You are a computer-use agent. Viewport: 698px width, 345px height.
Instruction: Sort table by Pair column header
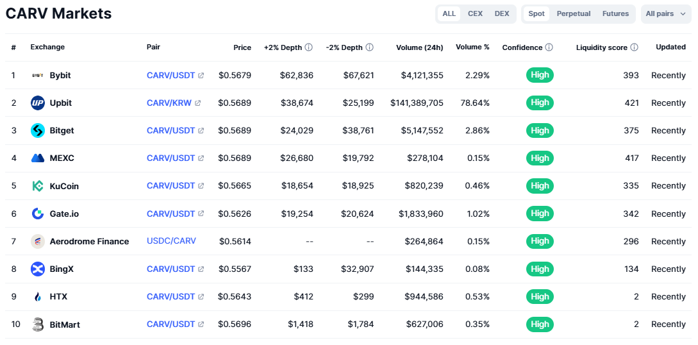153,47
